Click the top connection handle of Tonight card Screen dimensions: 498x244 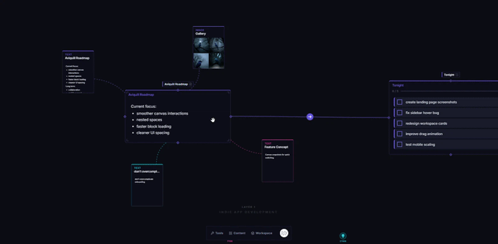click(x=451, y=81)
